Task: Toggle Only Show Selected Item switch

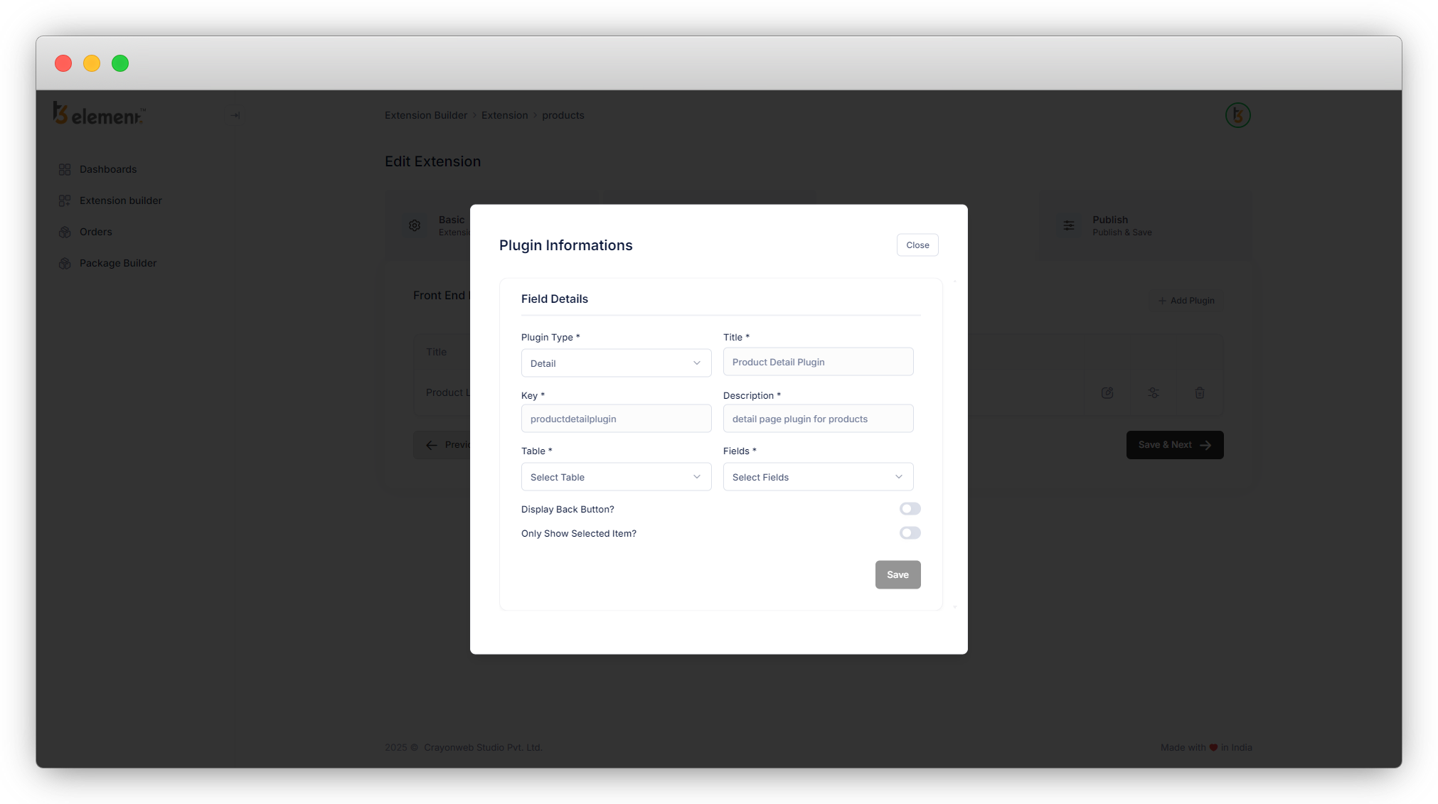Action: pyautogui.click(x=910, y=533)
